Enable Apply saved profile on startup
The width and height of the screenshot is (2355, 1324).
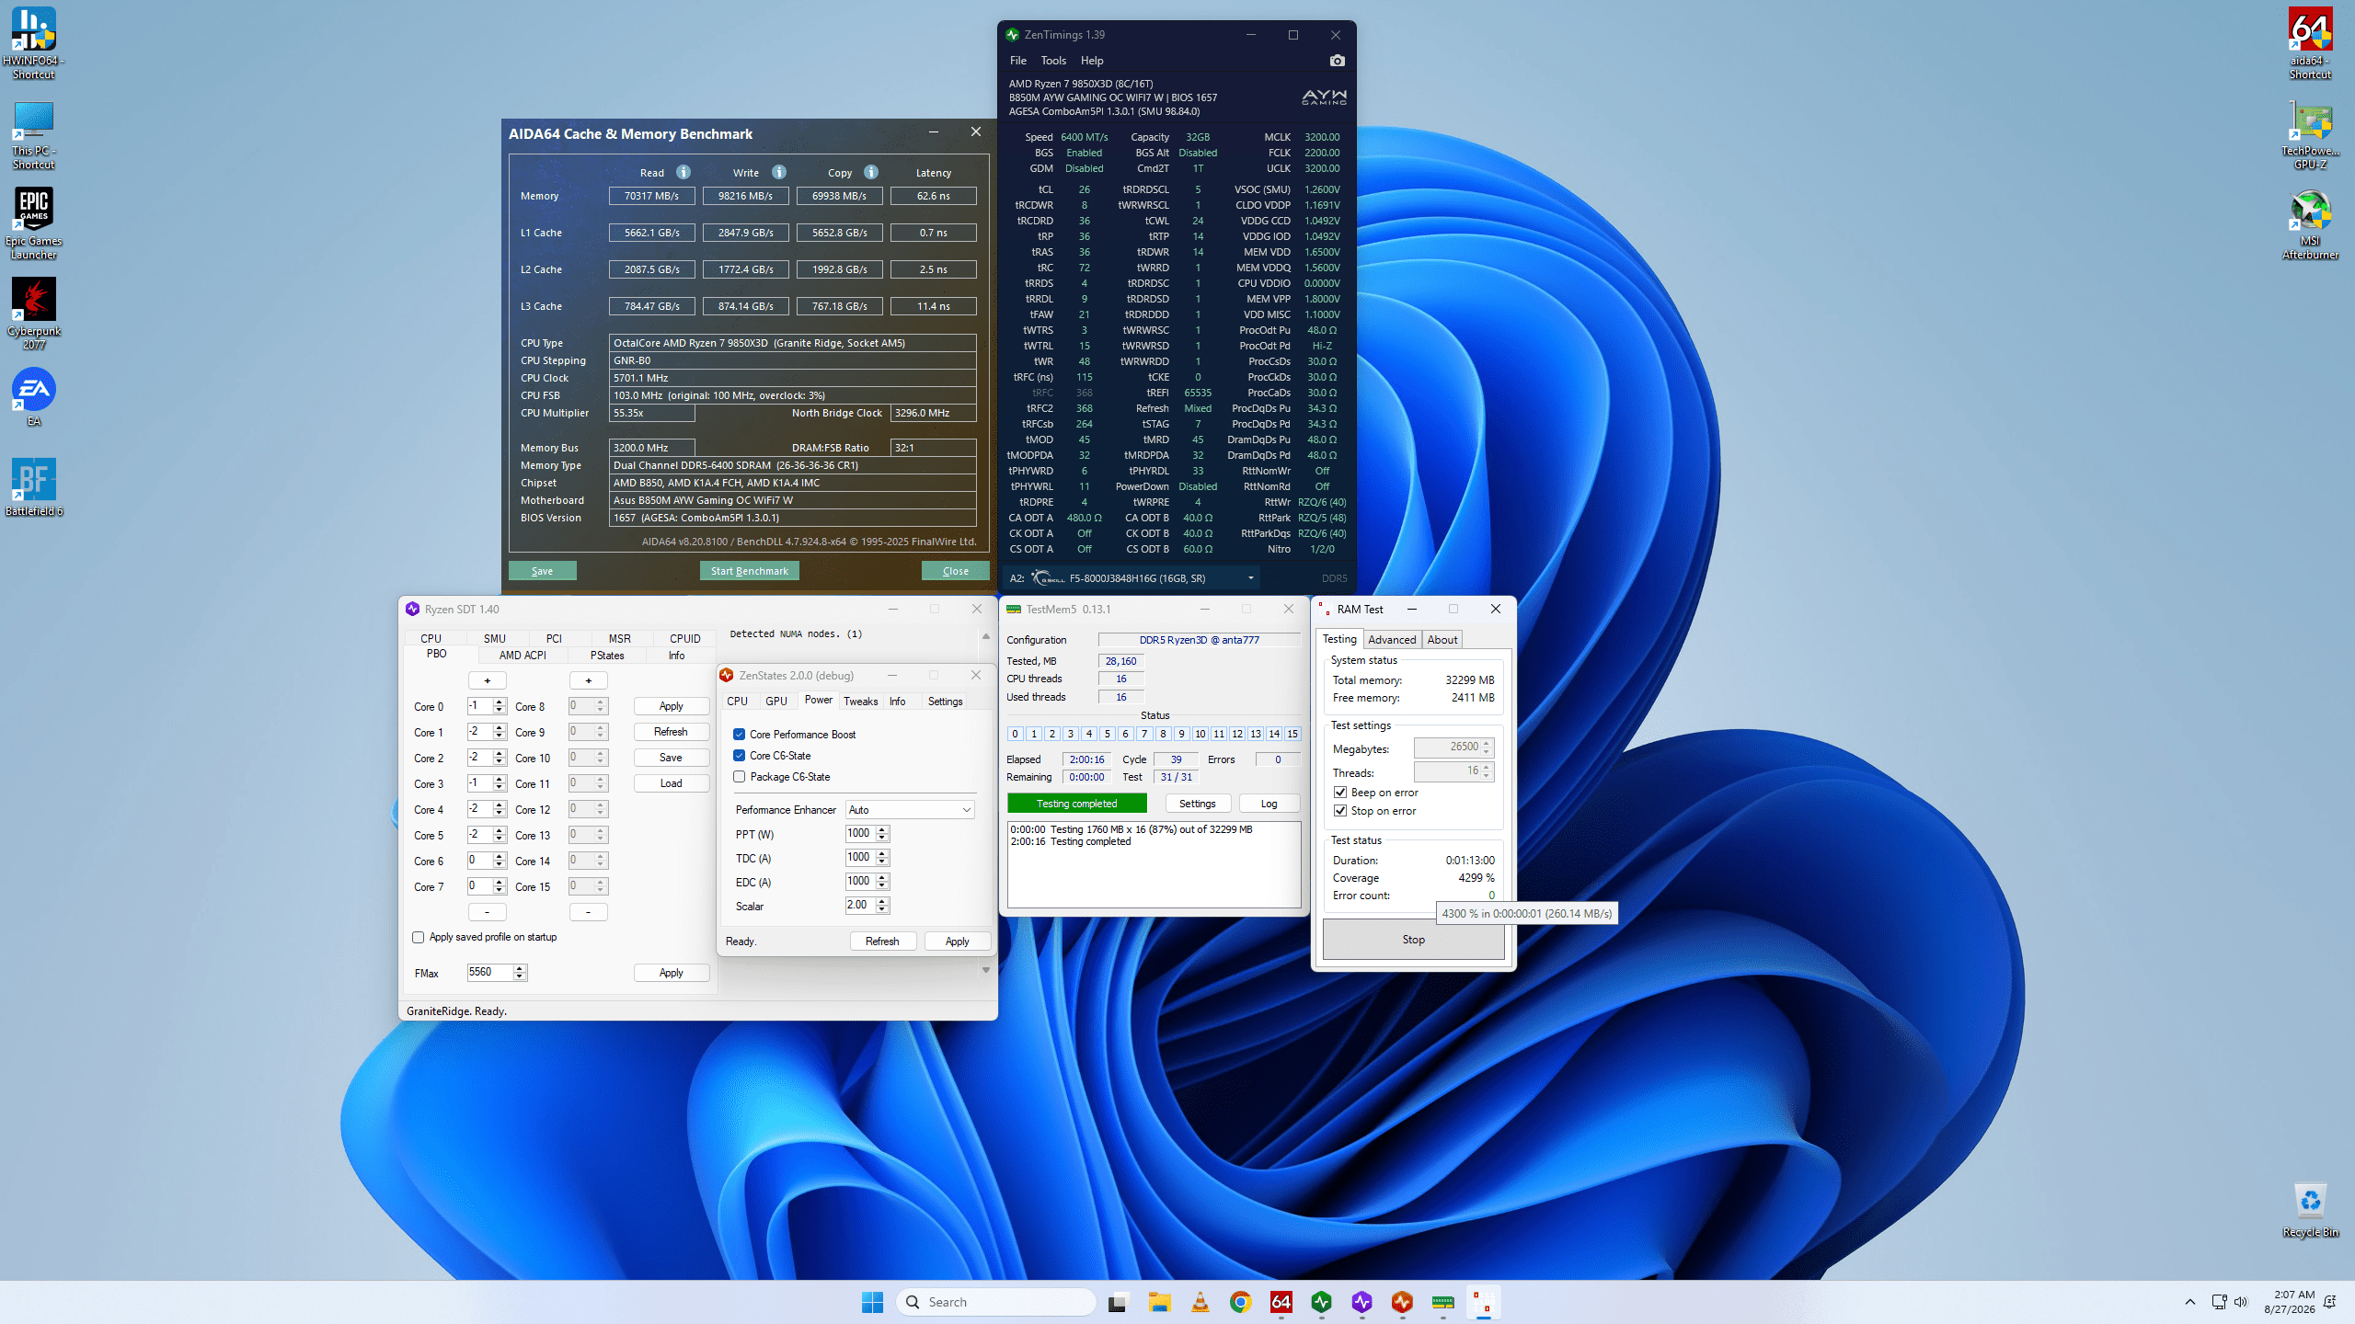click(419, 937)
